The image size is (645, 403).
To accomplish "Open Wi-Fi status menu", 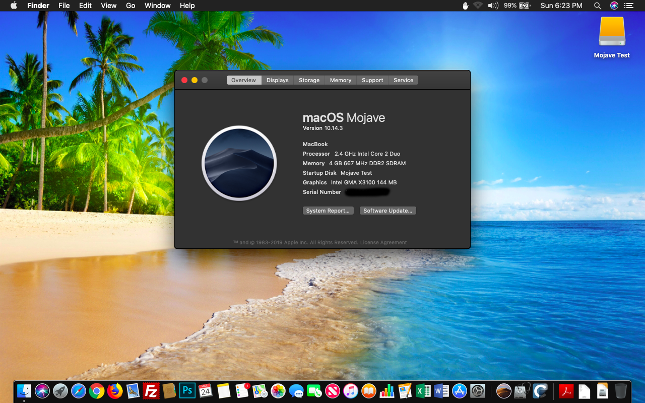I will click(478, 6).
